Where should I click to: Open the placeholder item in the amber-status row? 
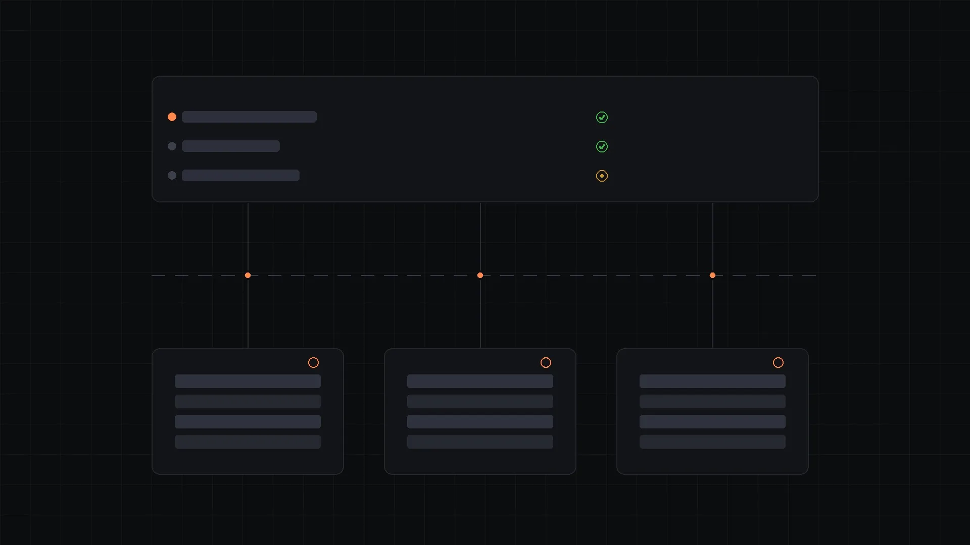pyautogui.click(x=240, y=176)
